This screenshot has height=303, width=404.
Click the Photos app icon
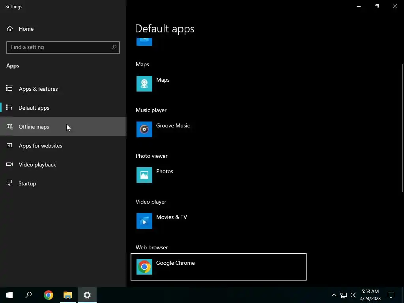point(144,175)
